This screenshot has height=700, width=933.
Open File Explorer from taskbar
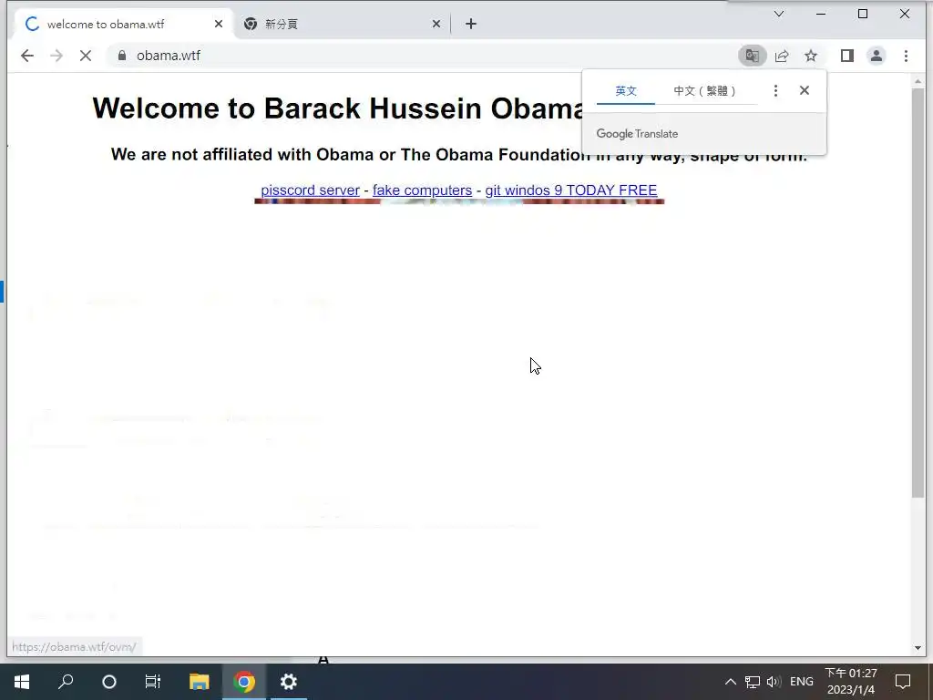pos(200,682)
